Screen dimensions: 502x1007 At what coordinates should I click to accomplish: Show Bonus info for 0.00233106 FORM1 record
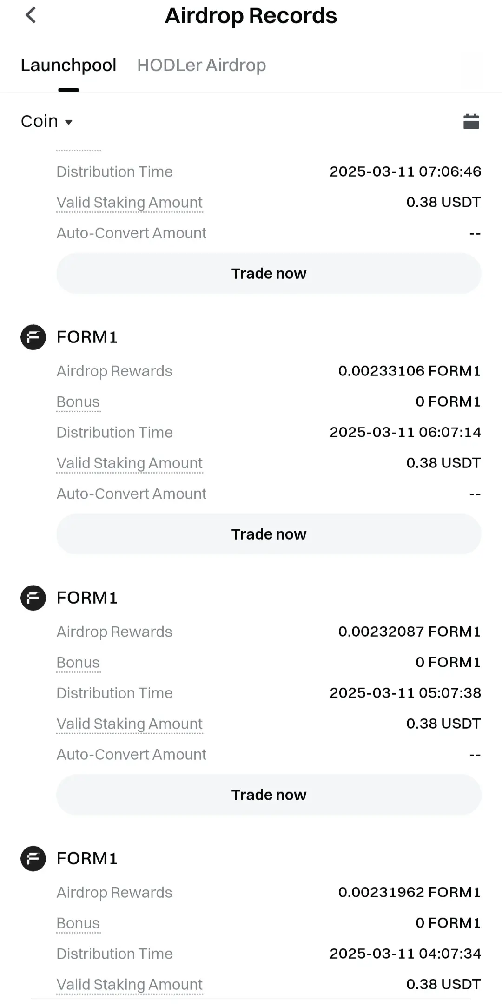pyautogui.click(x=78, y=401)
